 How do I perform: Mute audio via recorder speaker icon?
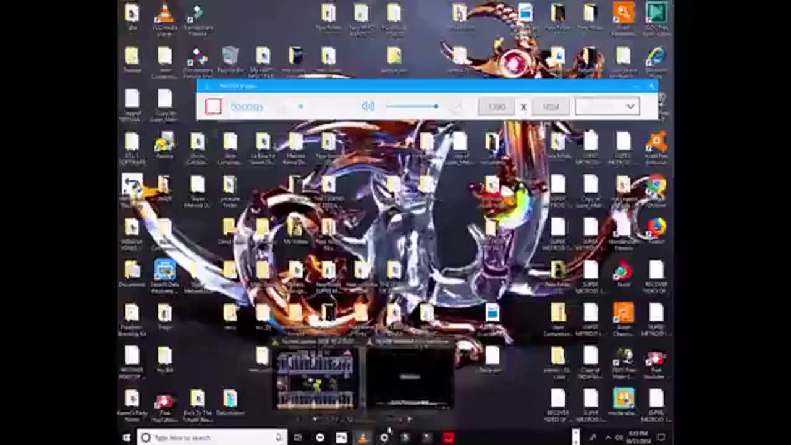tap(368, 106)
